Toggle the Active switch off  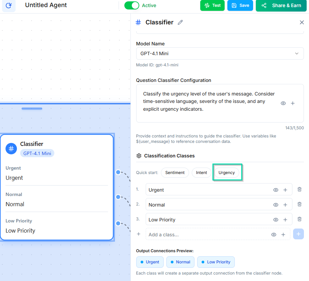[132, 5]
